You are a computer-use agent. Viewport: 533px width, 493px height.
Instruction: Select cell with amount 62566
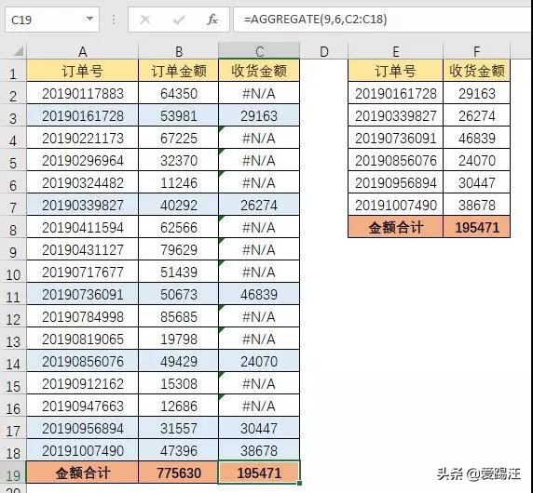click(179, 228)
